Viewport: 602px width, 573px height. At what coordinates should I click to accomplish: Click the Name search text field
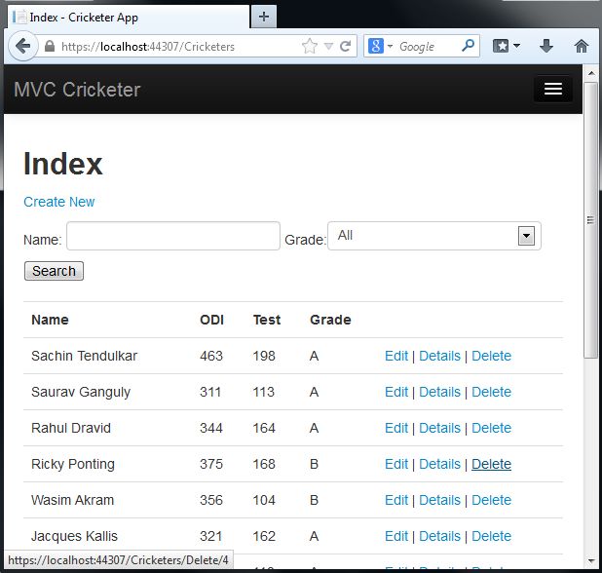coord(173,236)
